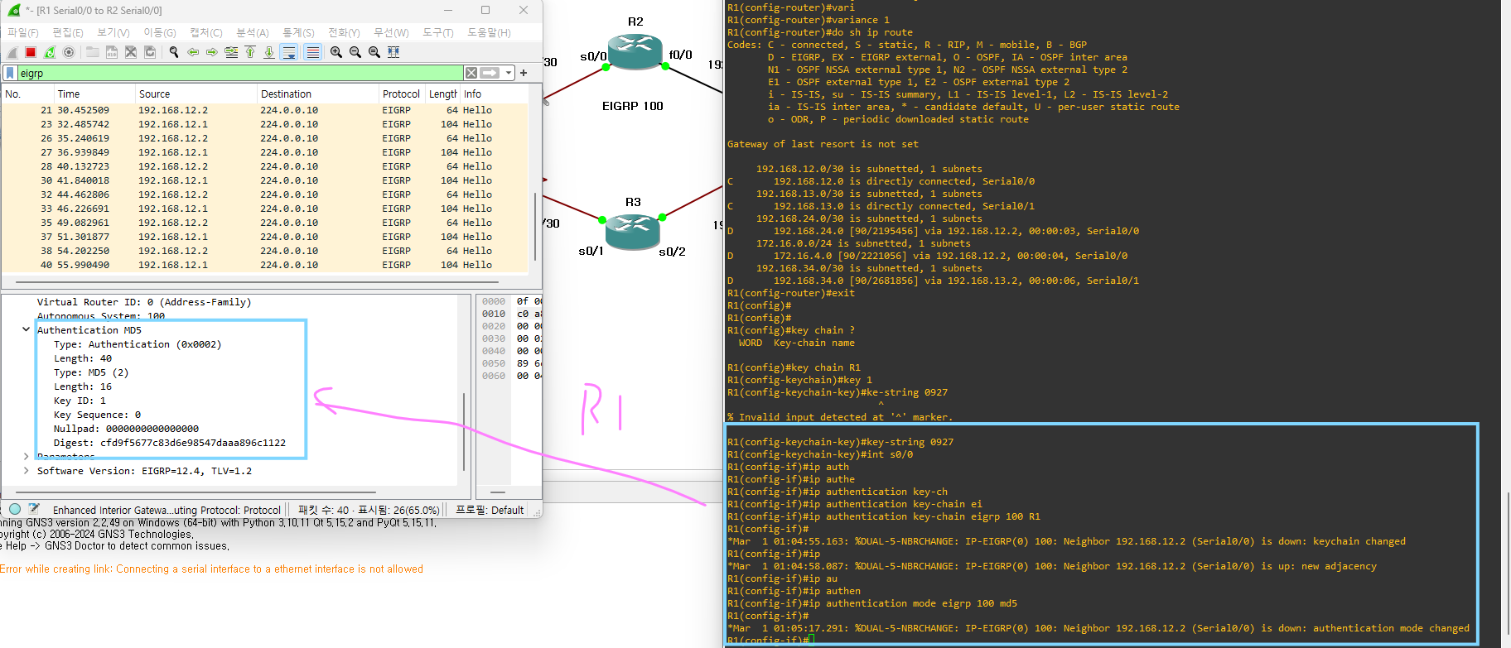Restart the current capture
This screenshot has width=1511, height=648.
click(x=50, y=52)
